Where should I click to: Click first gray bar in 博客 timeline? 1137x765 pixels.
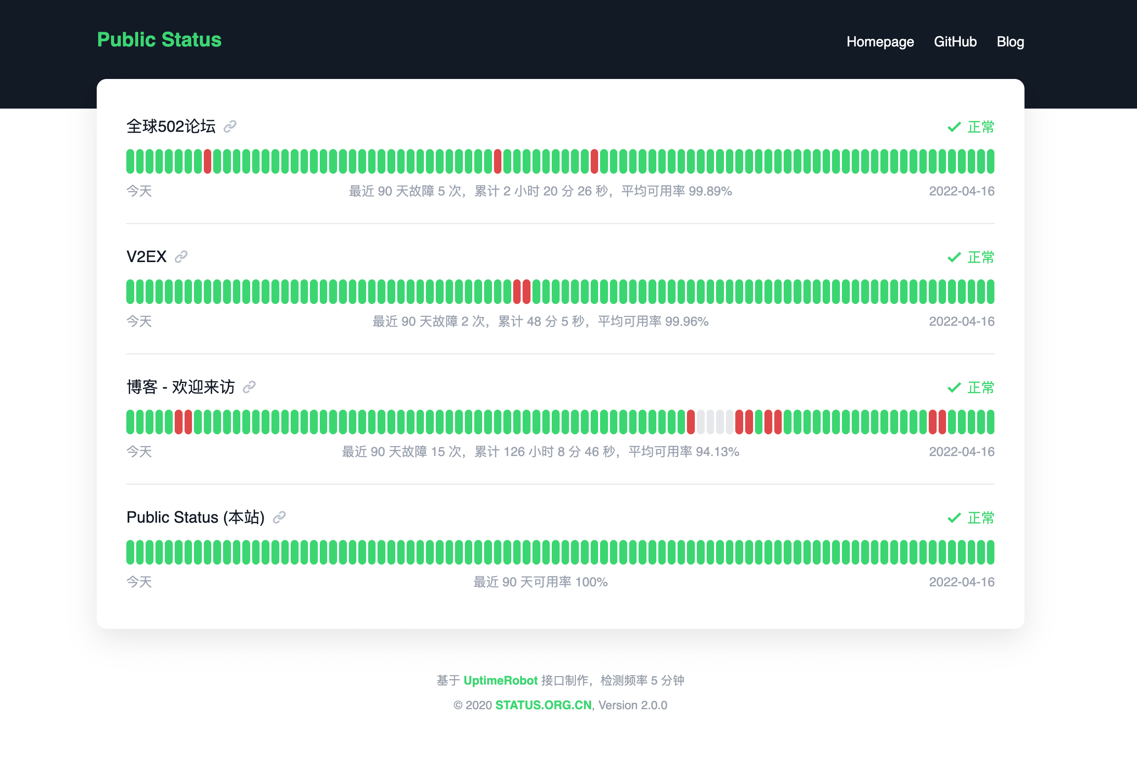[701, 422]
